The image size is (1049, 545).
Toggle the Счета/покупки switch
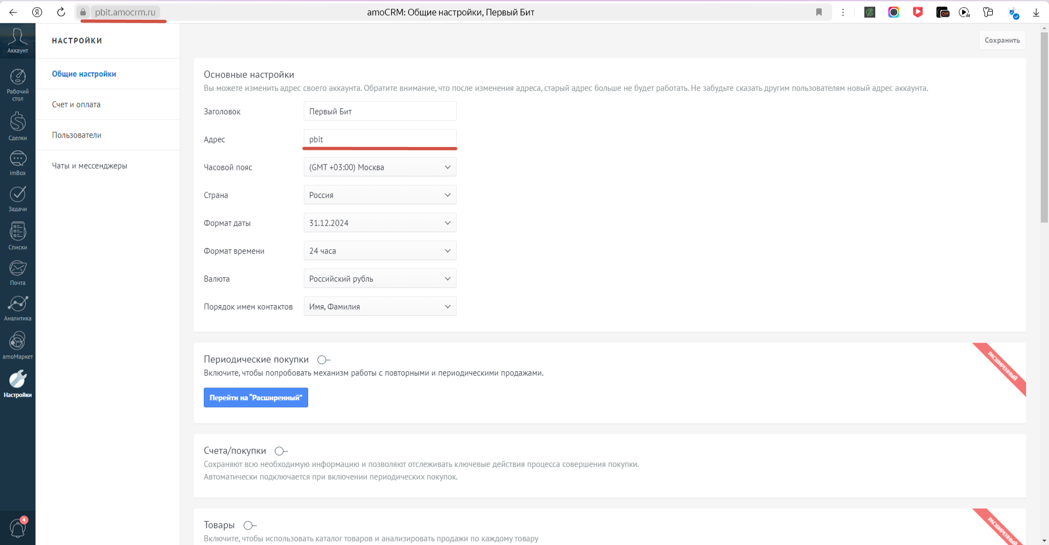coord(281,451)
